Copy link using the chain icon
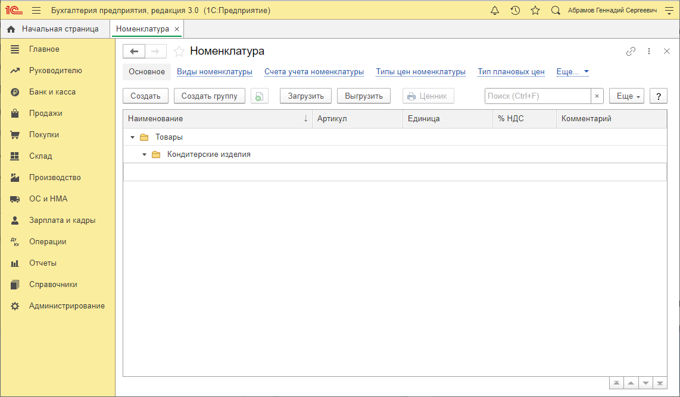The height and width of the screenshot is (397, 680). coord(631,52)
